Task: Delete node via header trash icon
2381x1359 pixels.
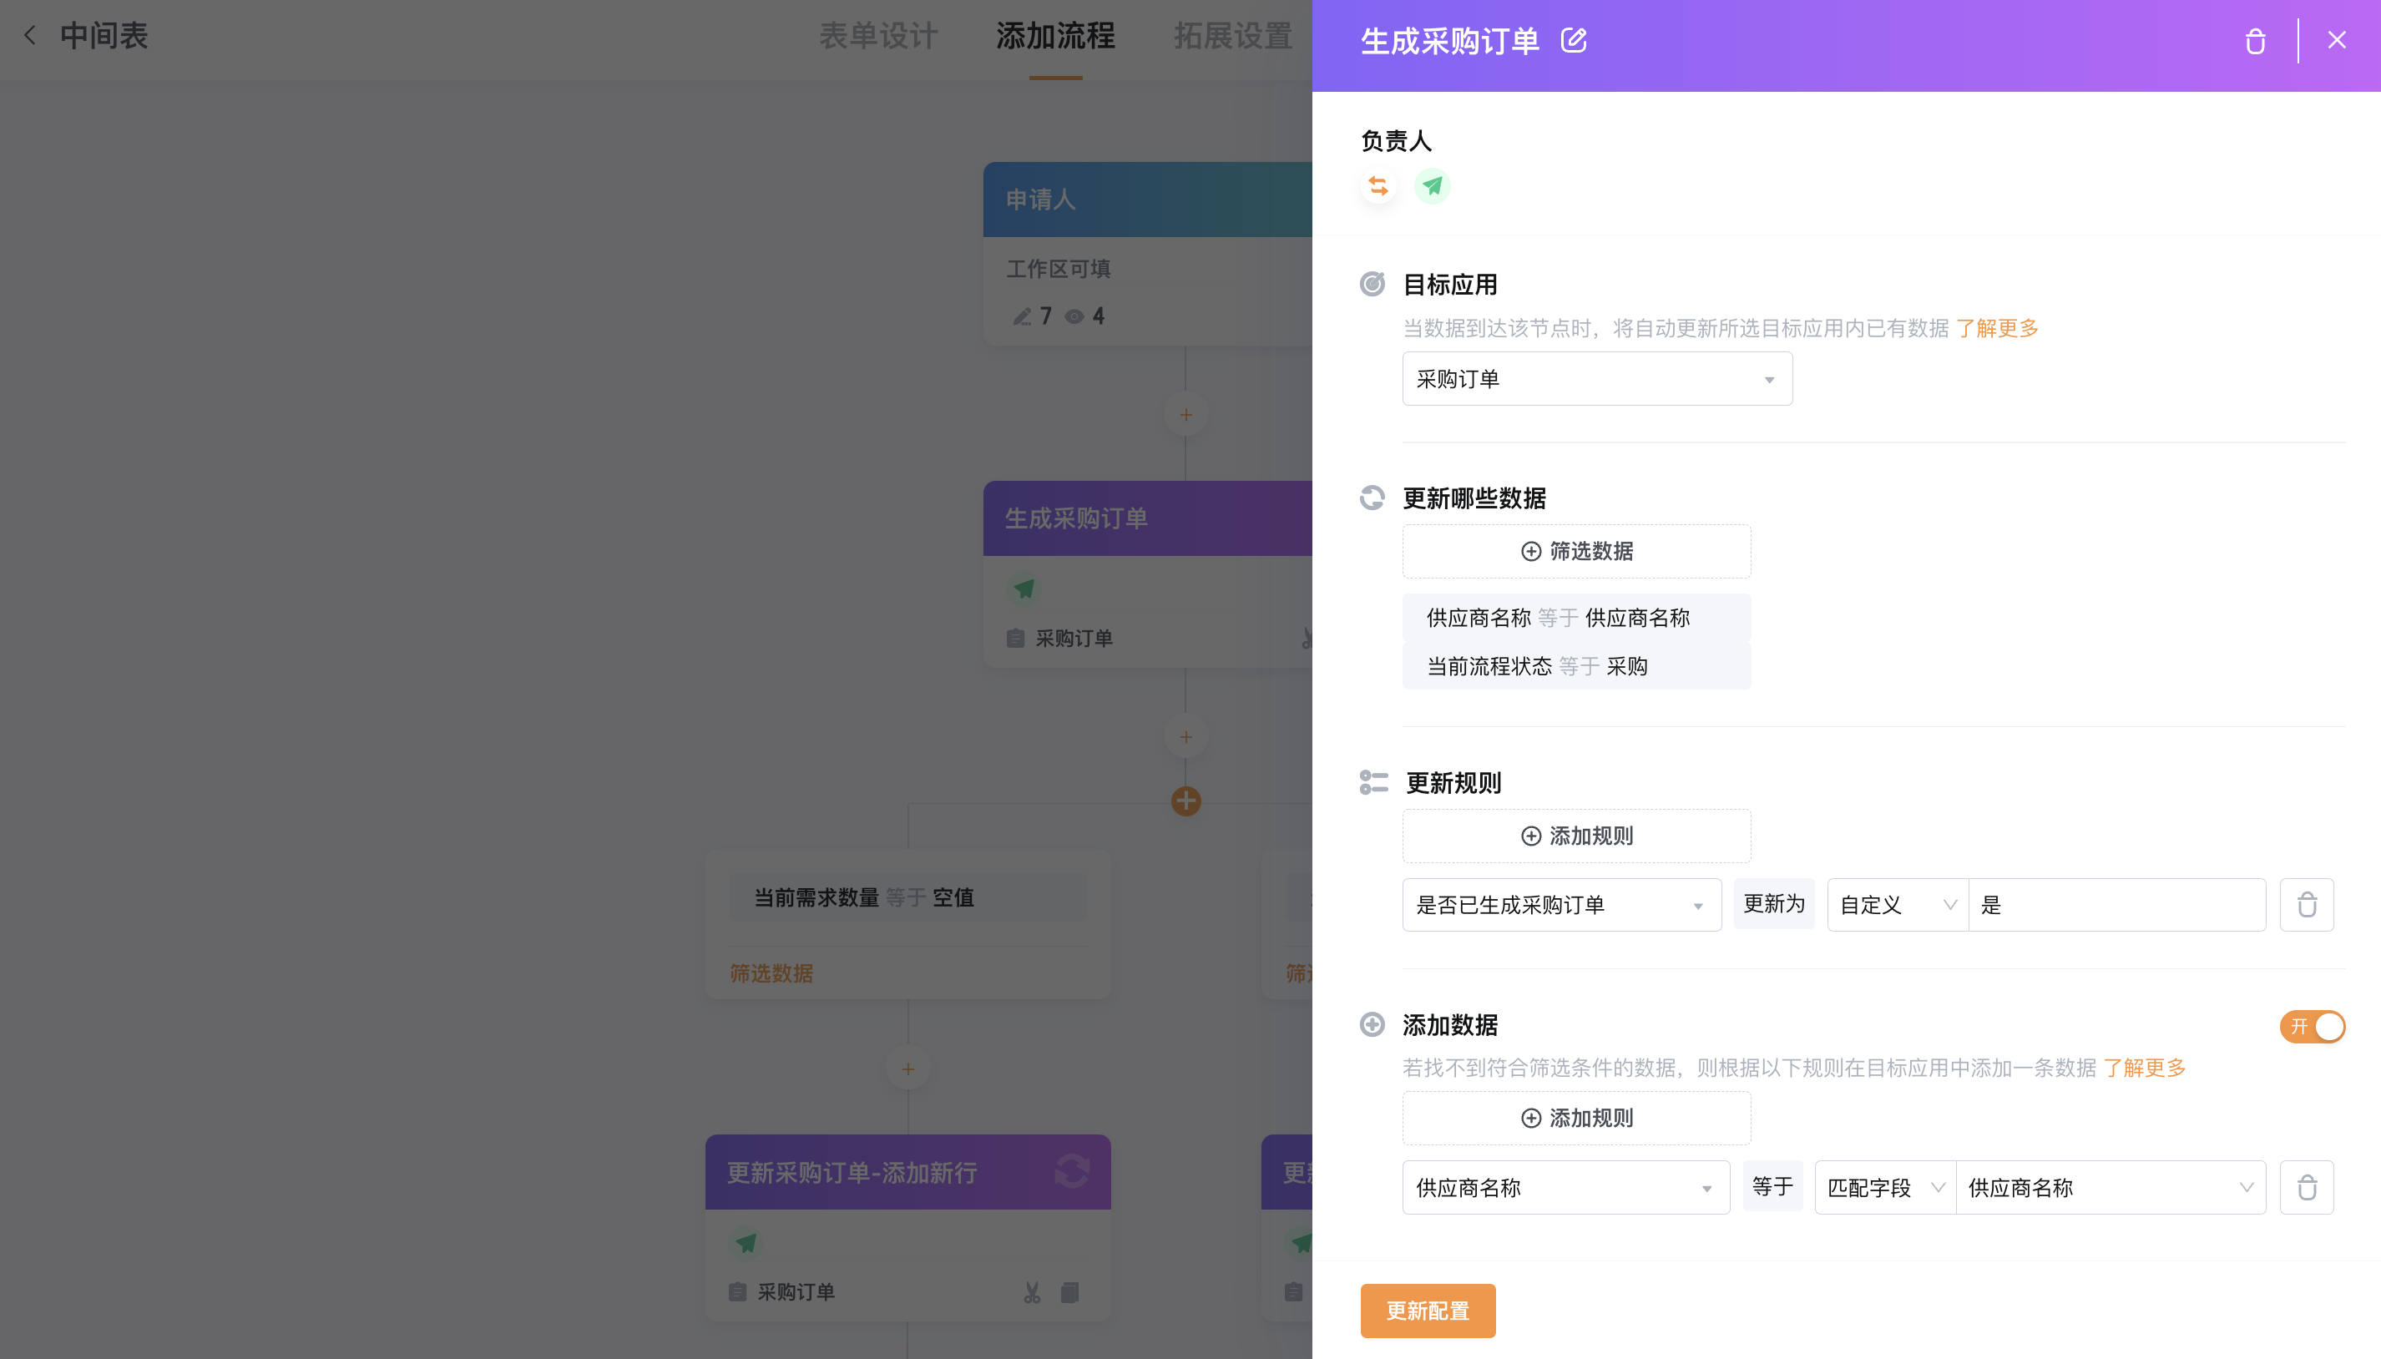Action: tap(2255, 41)
